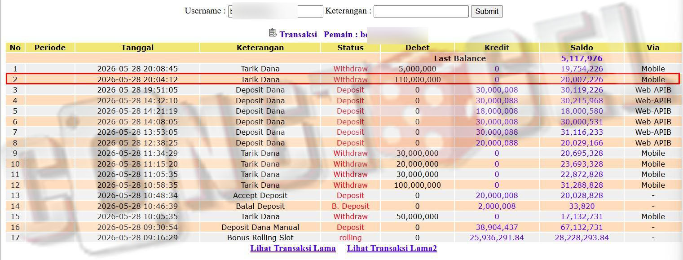683x260 pixels.
Task: Click saldo value 67,132,731
Action: click(x=582, y=227)
